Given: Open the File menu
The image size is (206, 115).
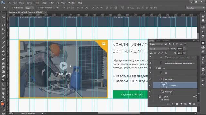Looking at the screenshot, I should pos(9,3).
